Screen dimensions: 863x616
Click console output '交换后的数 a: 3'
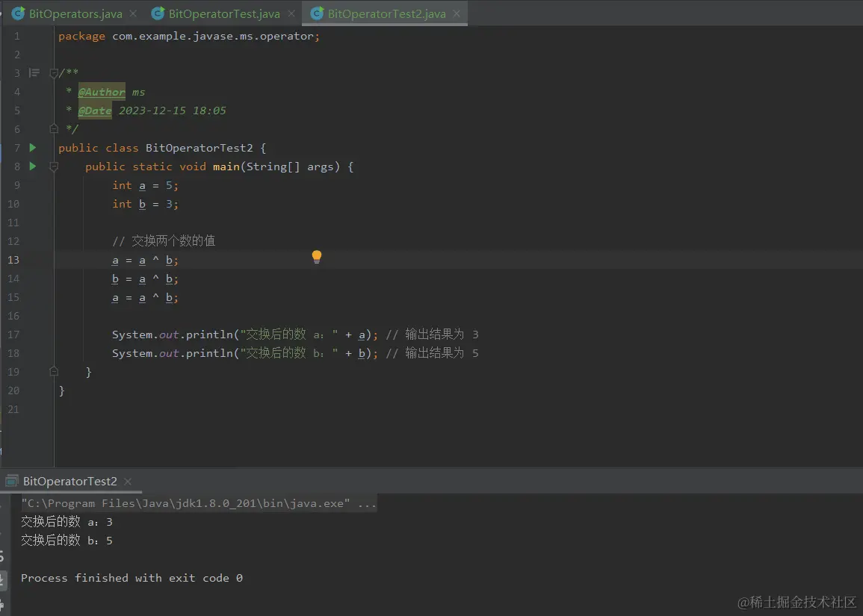pos(66,522)
